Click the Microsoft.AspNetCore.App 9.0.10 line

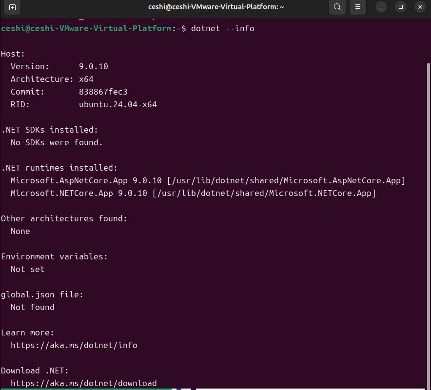[208, 180]
